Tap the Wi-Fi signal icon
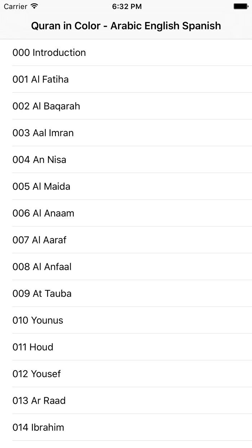 34,6
